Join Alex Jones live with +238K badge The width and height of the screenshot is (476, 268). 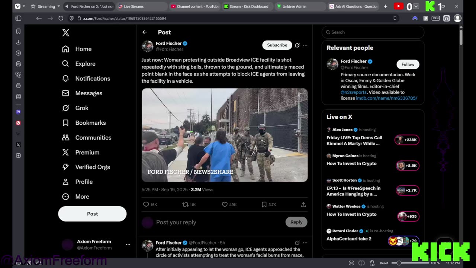tap(407, 140)
